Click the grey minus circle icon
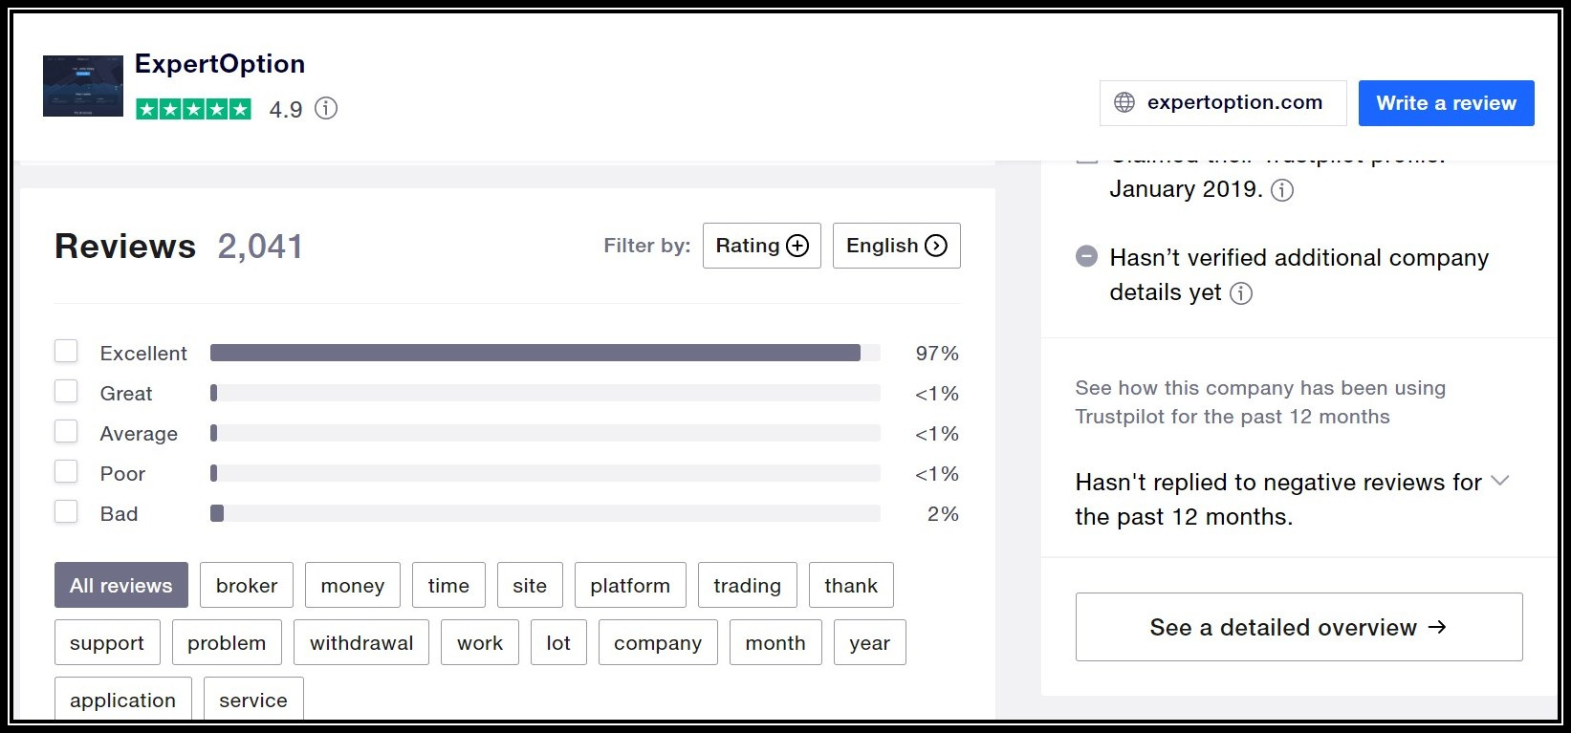 pos(1086,256)
